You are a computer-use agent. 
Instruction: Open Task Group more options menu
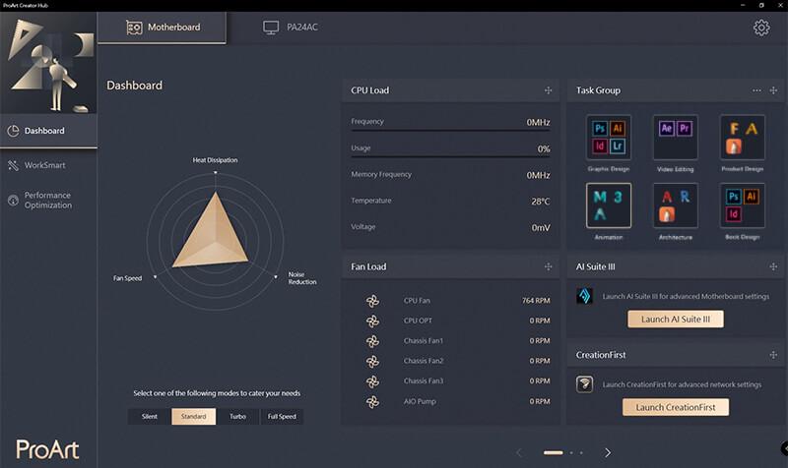tap(756, 90)
